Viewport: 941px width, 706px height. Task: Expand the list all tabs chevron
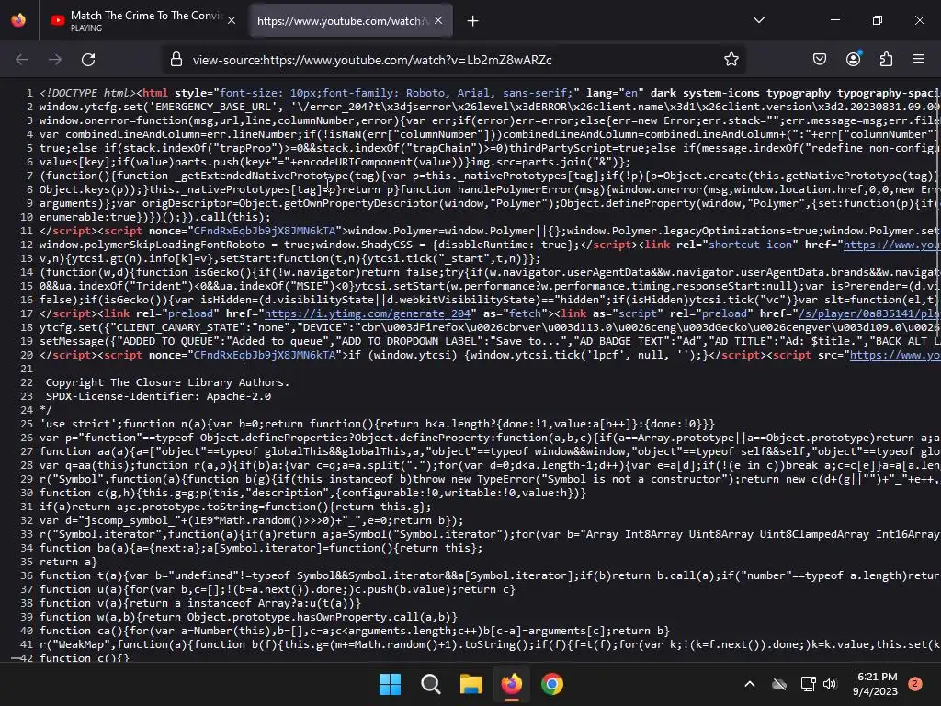758,20
